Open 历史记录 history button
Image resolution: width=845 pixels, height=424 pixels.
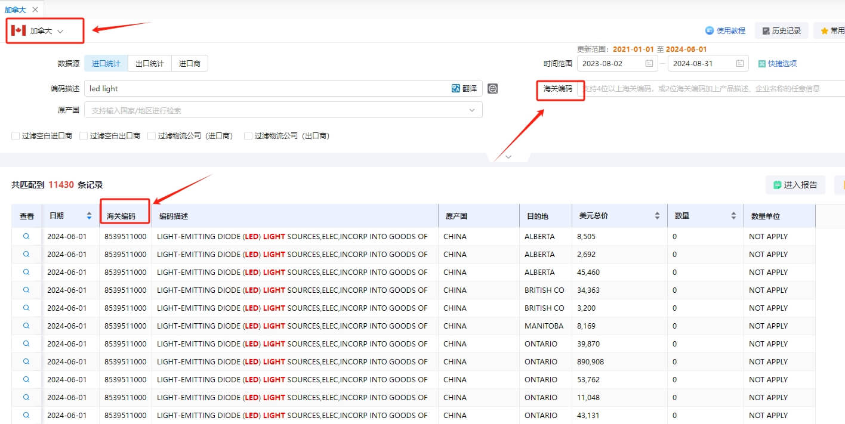point(782,30)
